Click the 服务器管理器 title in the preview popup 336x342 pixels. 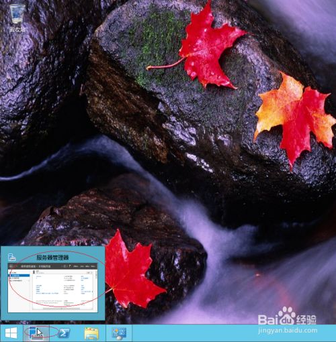52,258
